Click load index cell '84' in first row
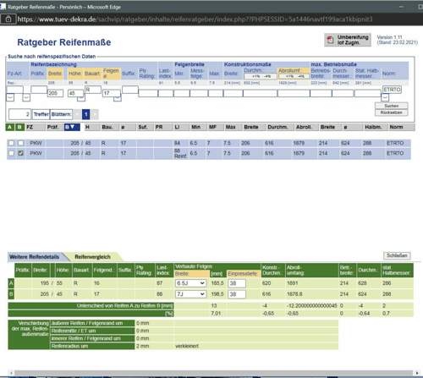423x378 pixels. (x=177, y=143)
